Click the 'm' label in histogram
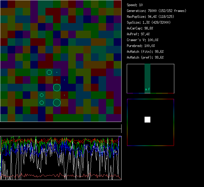The width and height of the screenshot is (204, 187). (x=146, y=90)
